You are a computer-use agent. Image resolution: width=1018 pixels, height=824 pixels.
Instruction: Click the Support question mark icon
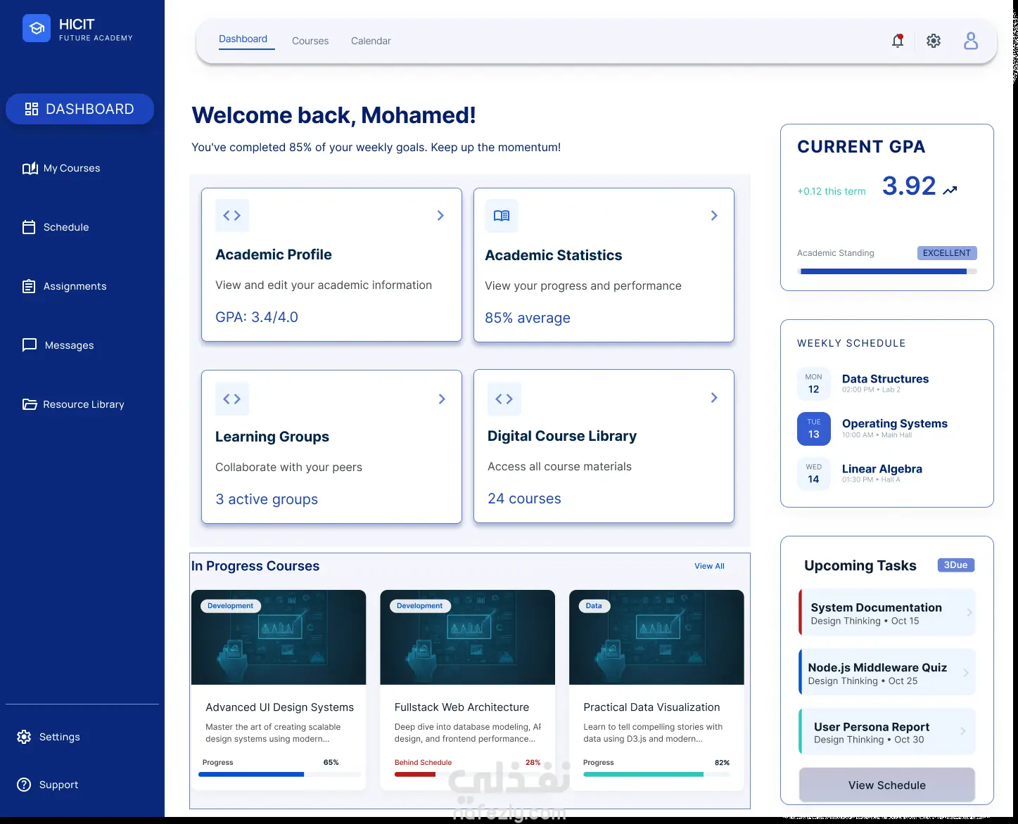[24, 785]
